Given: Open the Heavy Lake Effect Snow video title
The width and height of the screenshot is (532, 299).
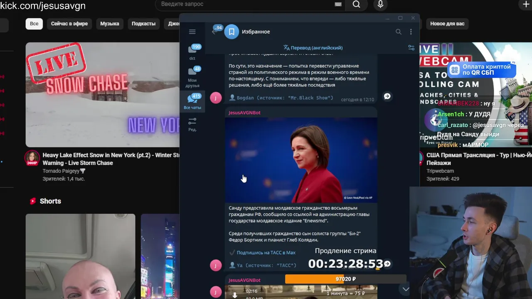Looking at the screenshot, I should pyautogui.click(x=111, y=159).
